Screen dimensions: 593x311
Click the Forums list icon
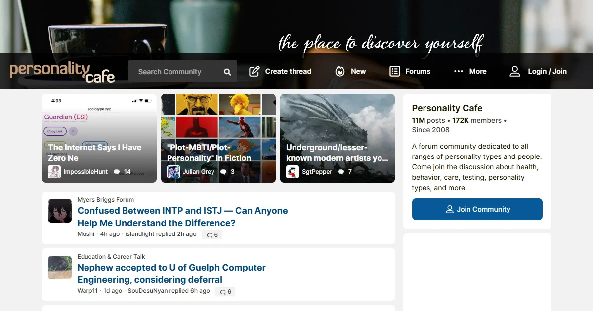[394, 71]
